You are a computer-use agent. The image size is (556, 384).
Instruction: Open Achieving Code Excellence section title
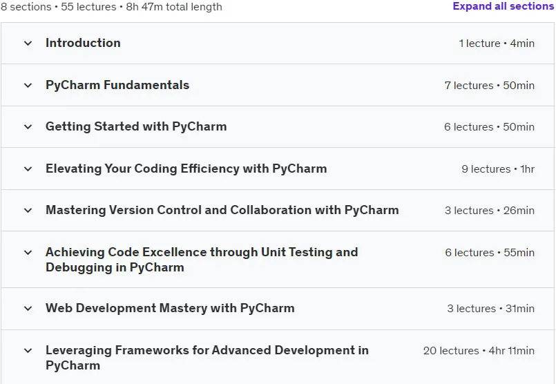[202, 260]
